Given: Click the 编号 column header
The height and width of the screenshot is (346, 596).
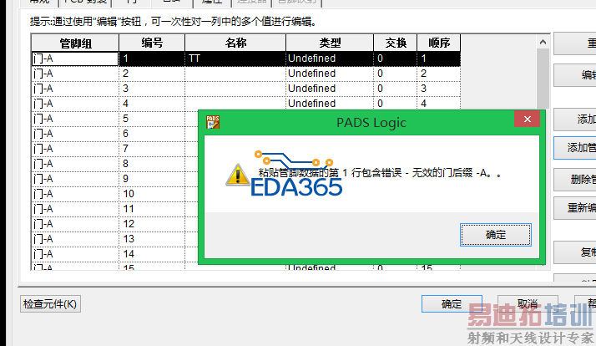Looking at the screenshot, I should tap(152, 43).
